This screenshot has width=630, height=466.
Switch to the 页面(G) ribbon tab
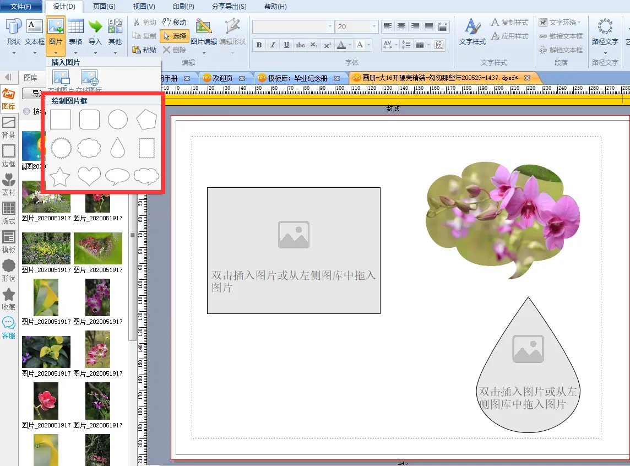104,7
